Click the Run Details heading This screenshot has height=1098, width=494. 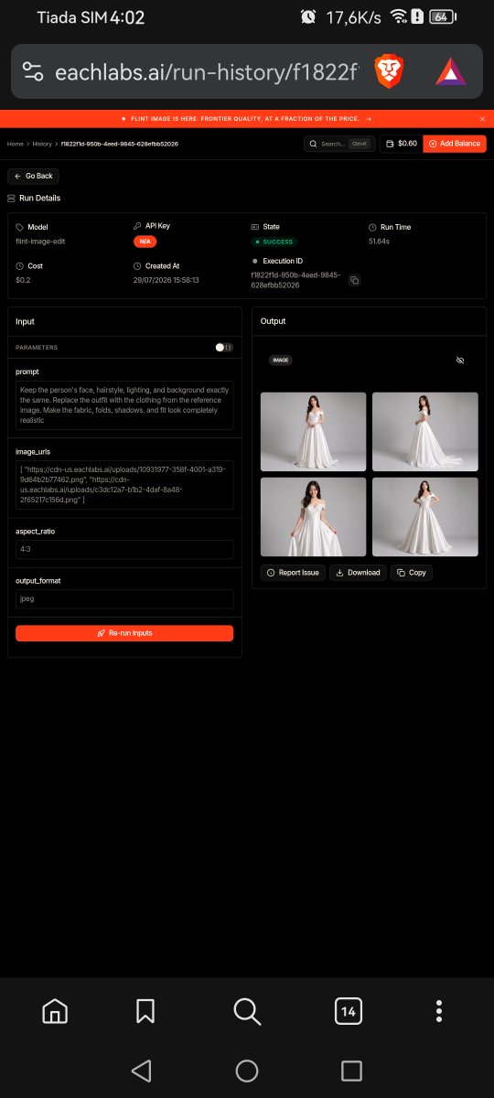(x=40, y=198)
